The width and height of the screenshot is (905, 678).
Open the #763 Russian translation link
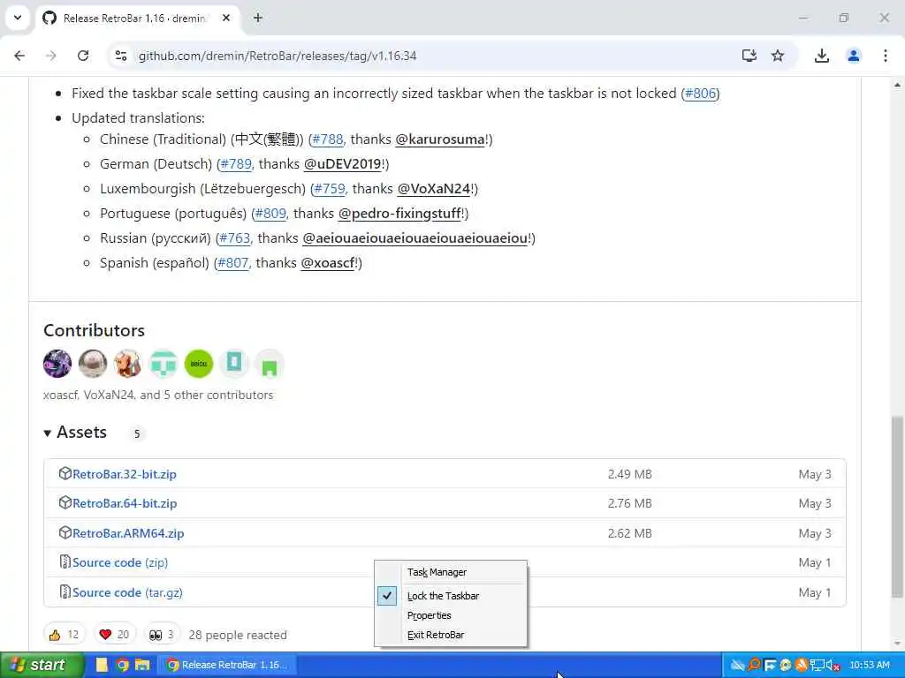[235, 238]
